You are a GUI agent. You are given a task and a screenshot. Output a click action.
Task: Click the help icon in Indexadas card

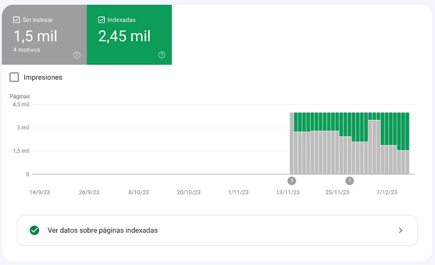(162, 55)
